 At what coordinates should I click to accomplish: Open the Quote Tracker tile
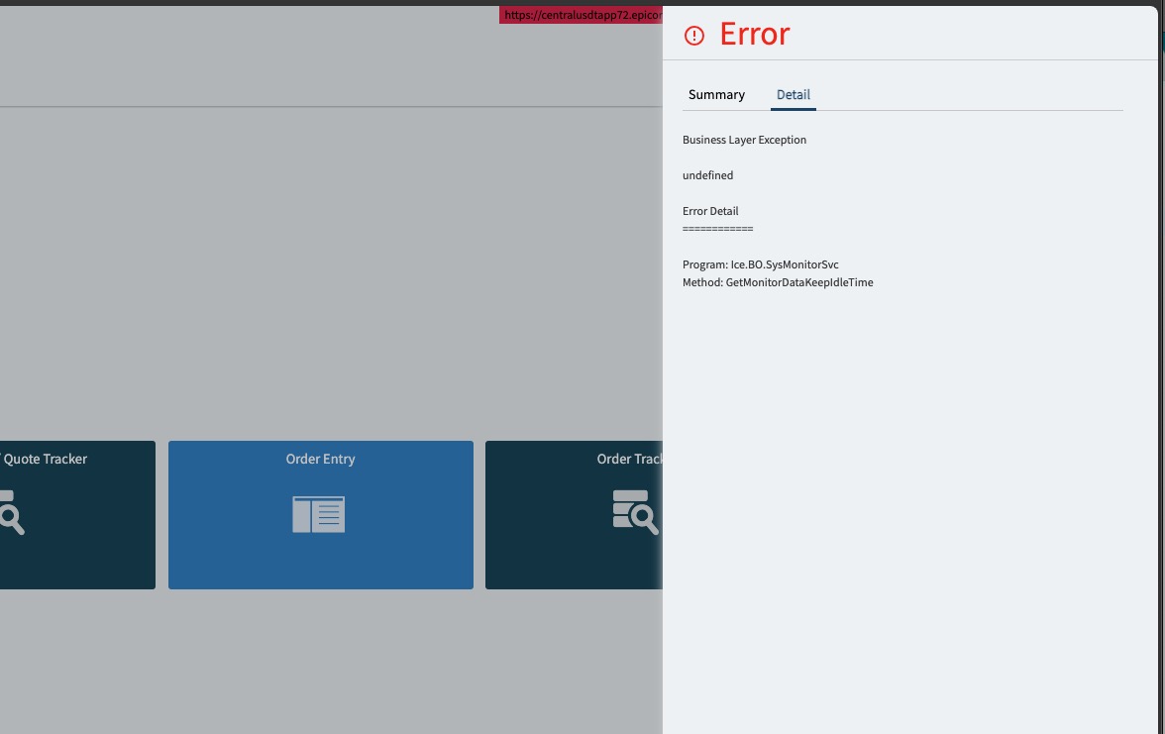point(77,515)
